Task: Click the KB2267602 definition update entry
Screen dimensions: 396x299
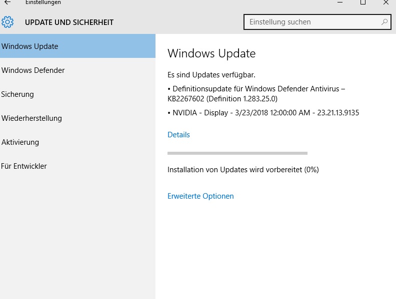Action: (x=256, y=93)
